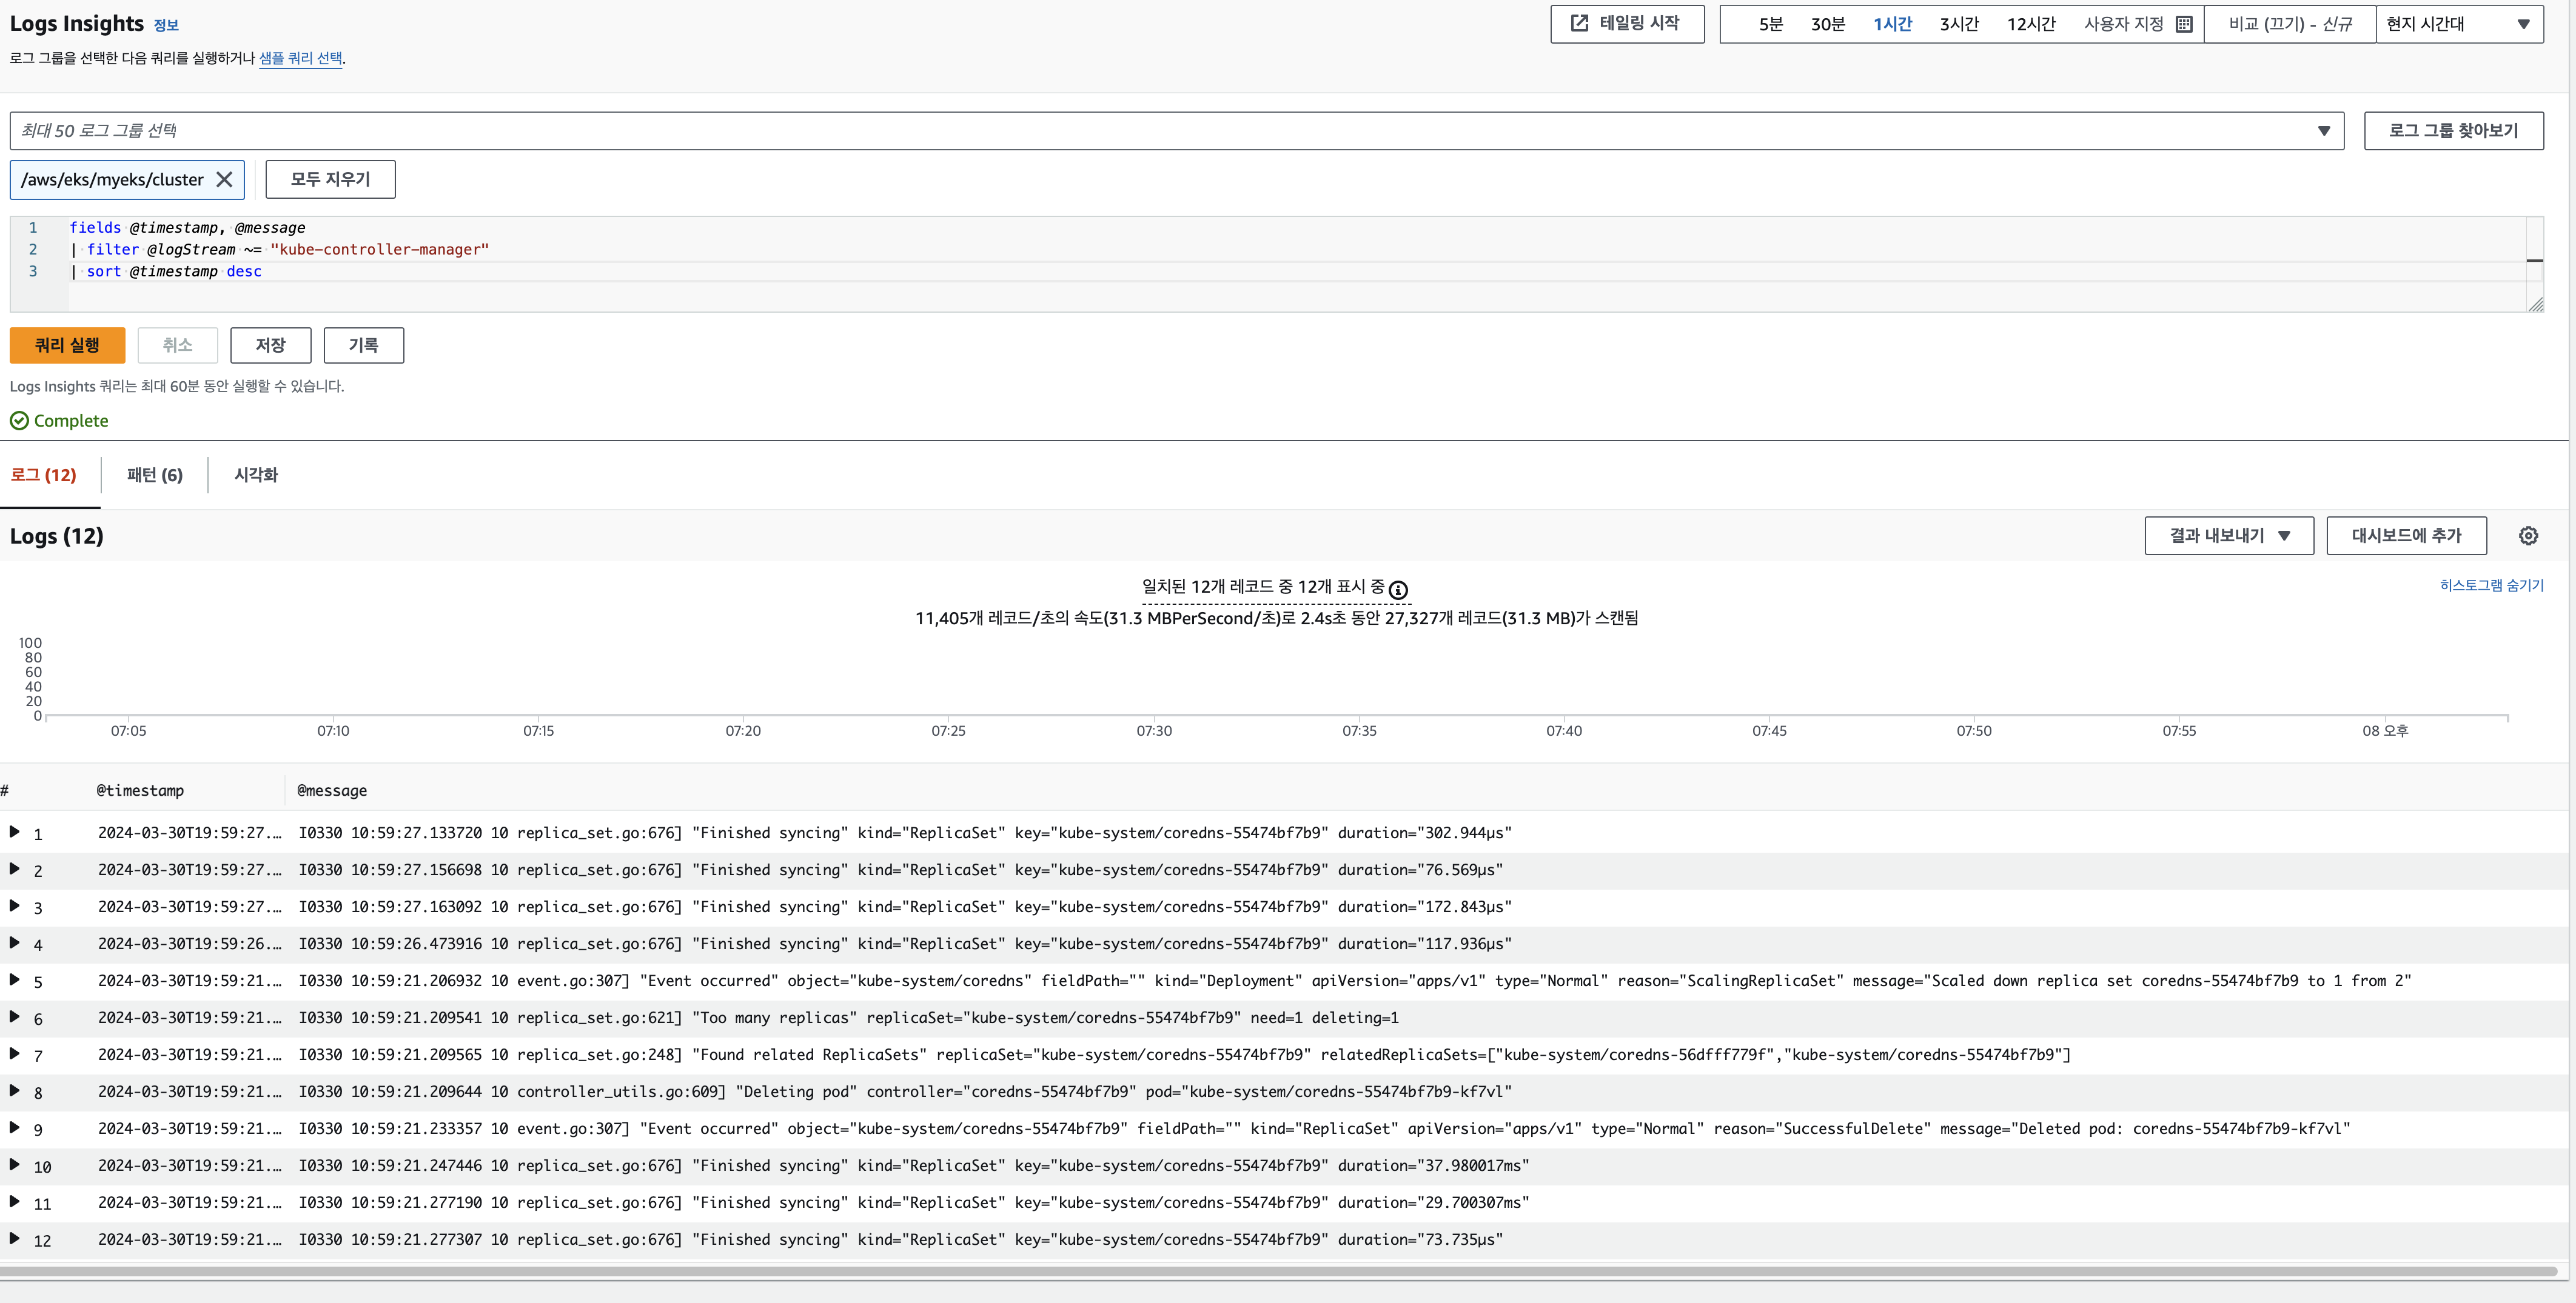This screenshot has width=2576, height=1303.
Task: Run the query with 쿼리 실행 button
Action: click(67, 345)
